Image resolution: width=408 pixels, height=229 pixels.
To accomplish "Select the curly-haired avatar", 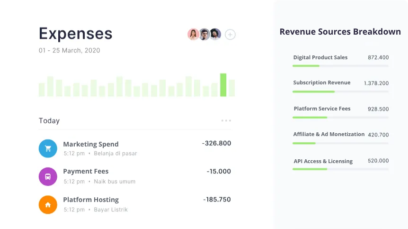I will point(215,35).
